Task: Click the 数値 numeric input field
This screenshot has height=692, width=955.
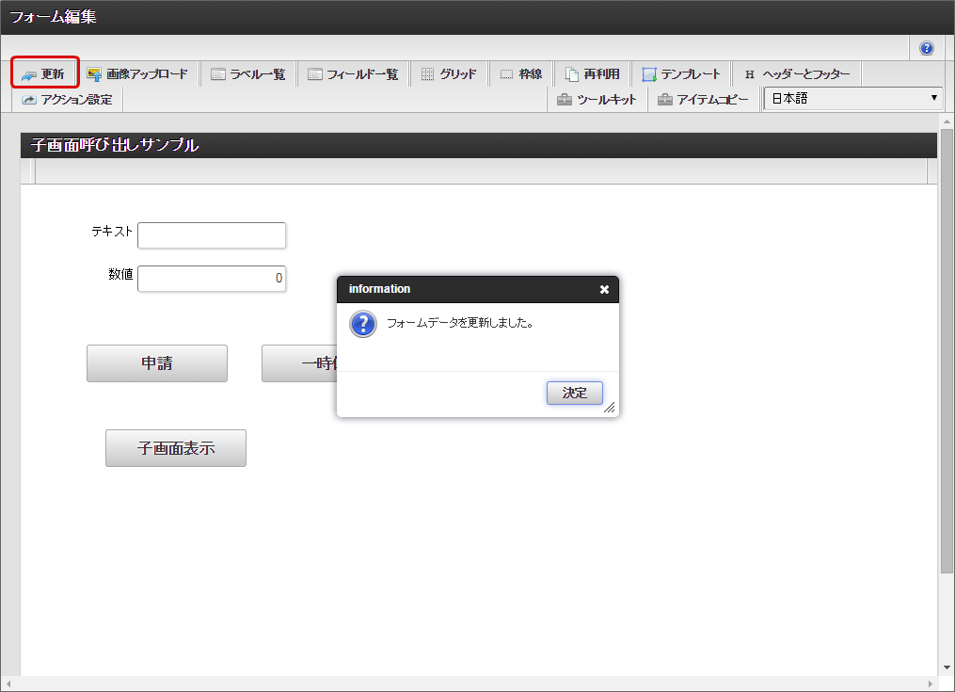Action: point(212,279)
